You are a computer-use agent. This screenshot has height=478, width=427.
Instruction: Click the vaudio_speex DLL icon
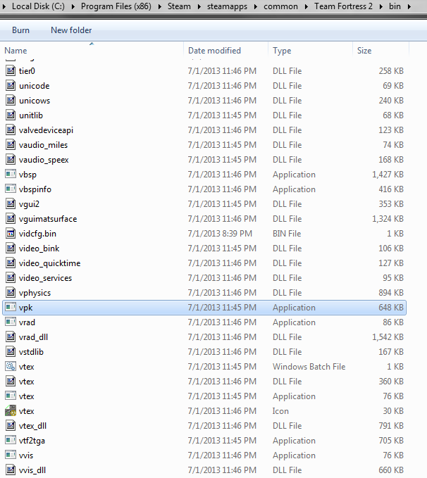tap(11, 159)
